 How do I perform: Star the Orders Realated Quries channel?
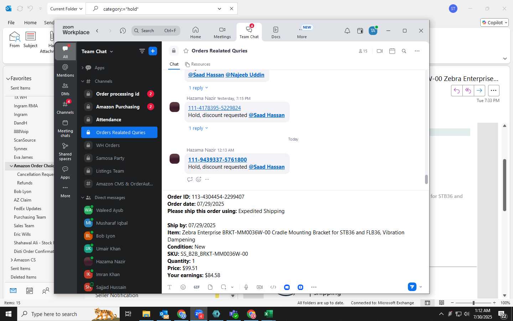[x=186, y=51]
